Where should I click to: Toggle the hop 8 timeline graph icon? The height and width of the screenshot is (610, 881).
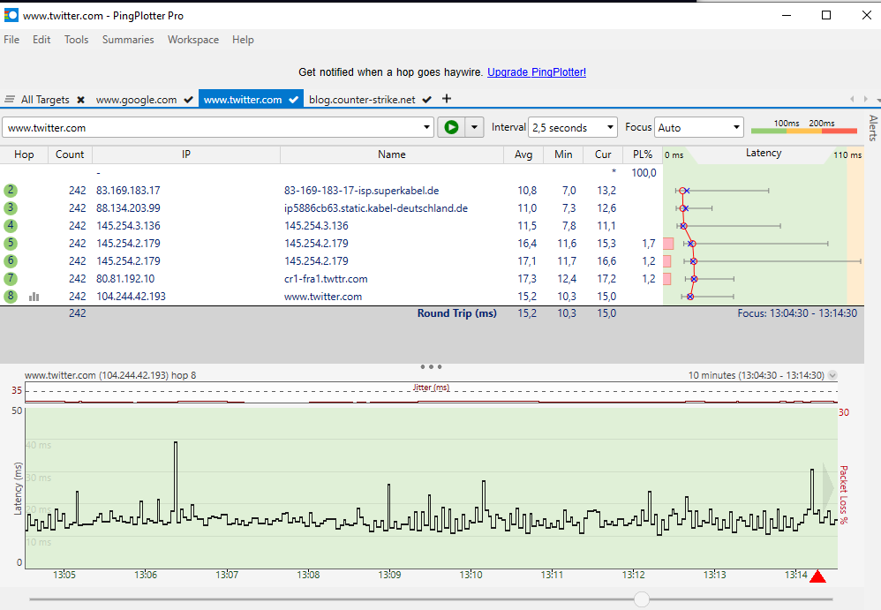point(34,297)
